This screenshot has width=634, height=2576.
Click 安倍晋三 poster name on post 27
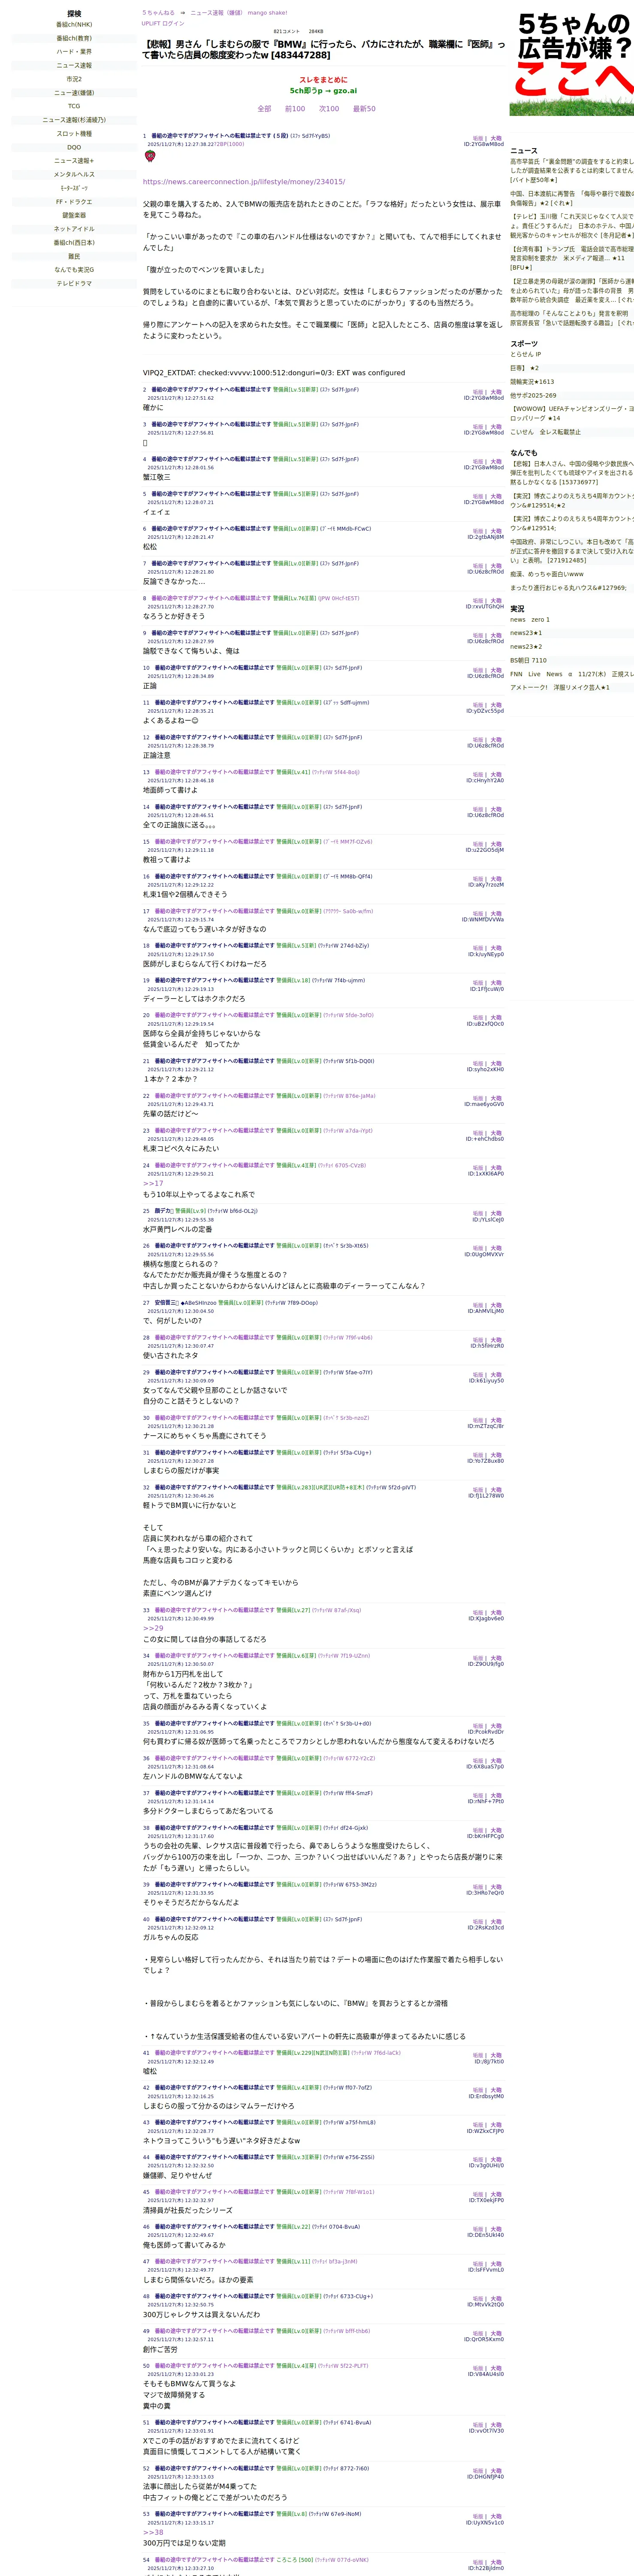[167, 1303]
